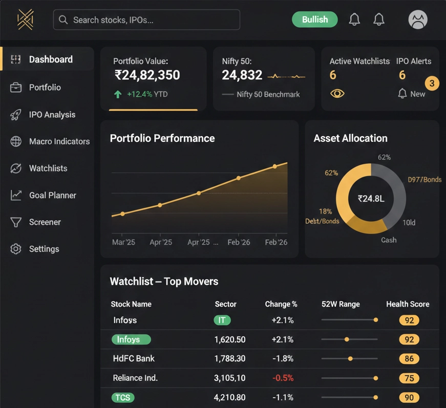Click the Portfolio briefcase icon
This screenshot has width=446, height=408.
[x=16, y=88]
